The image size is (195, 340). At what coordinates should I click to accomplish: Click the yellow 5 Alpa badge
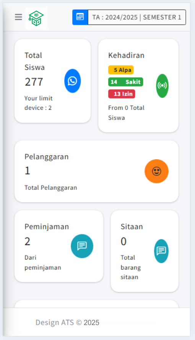coord(121,70)
